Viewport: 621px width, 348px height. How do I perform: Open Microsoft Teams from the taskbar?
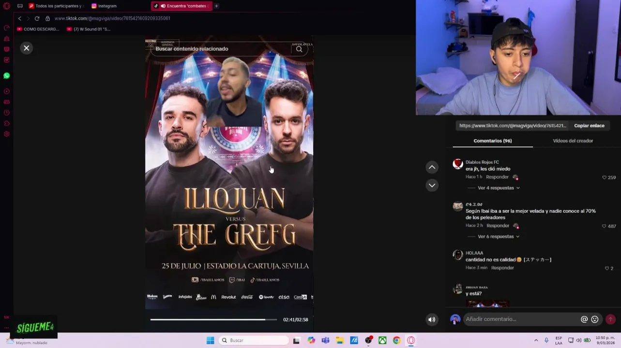(325, 340)
